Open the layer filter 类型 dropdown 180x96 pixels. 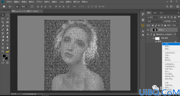[x=152, y=17]
